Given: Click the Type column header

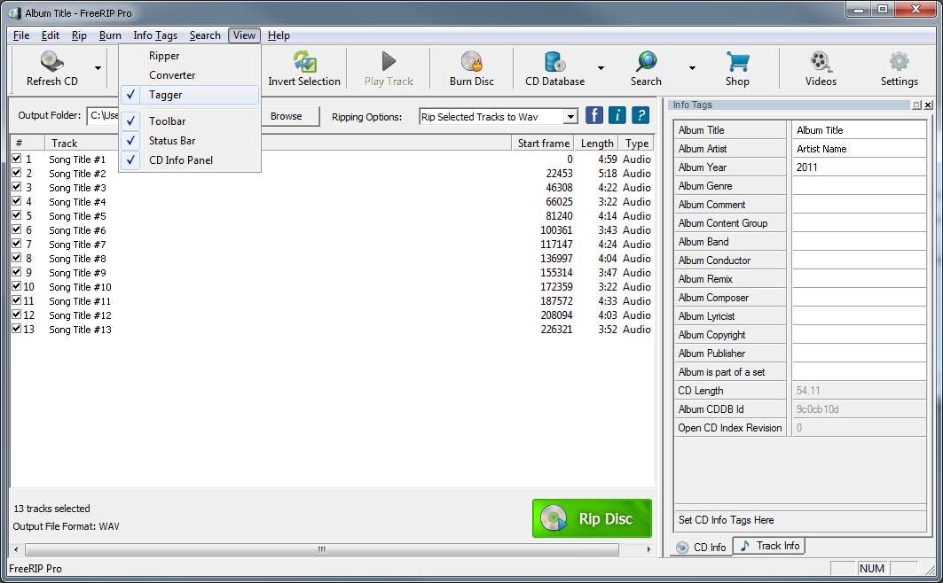Looking at the screenshot, I should click(x=636, y=143).
